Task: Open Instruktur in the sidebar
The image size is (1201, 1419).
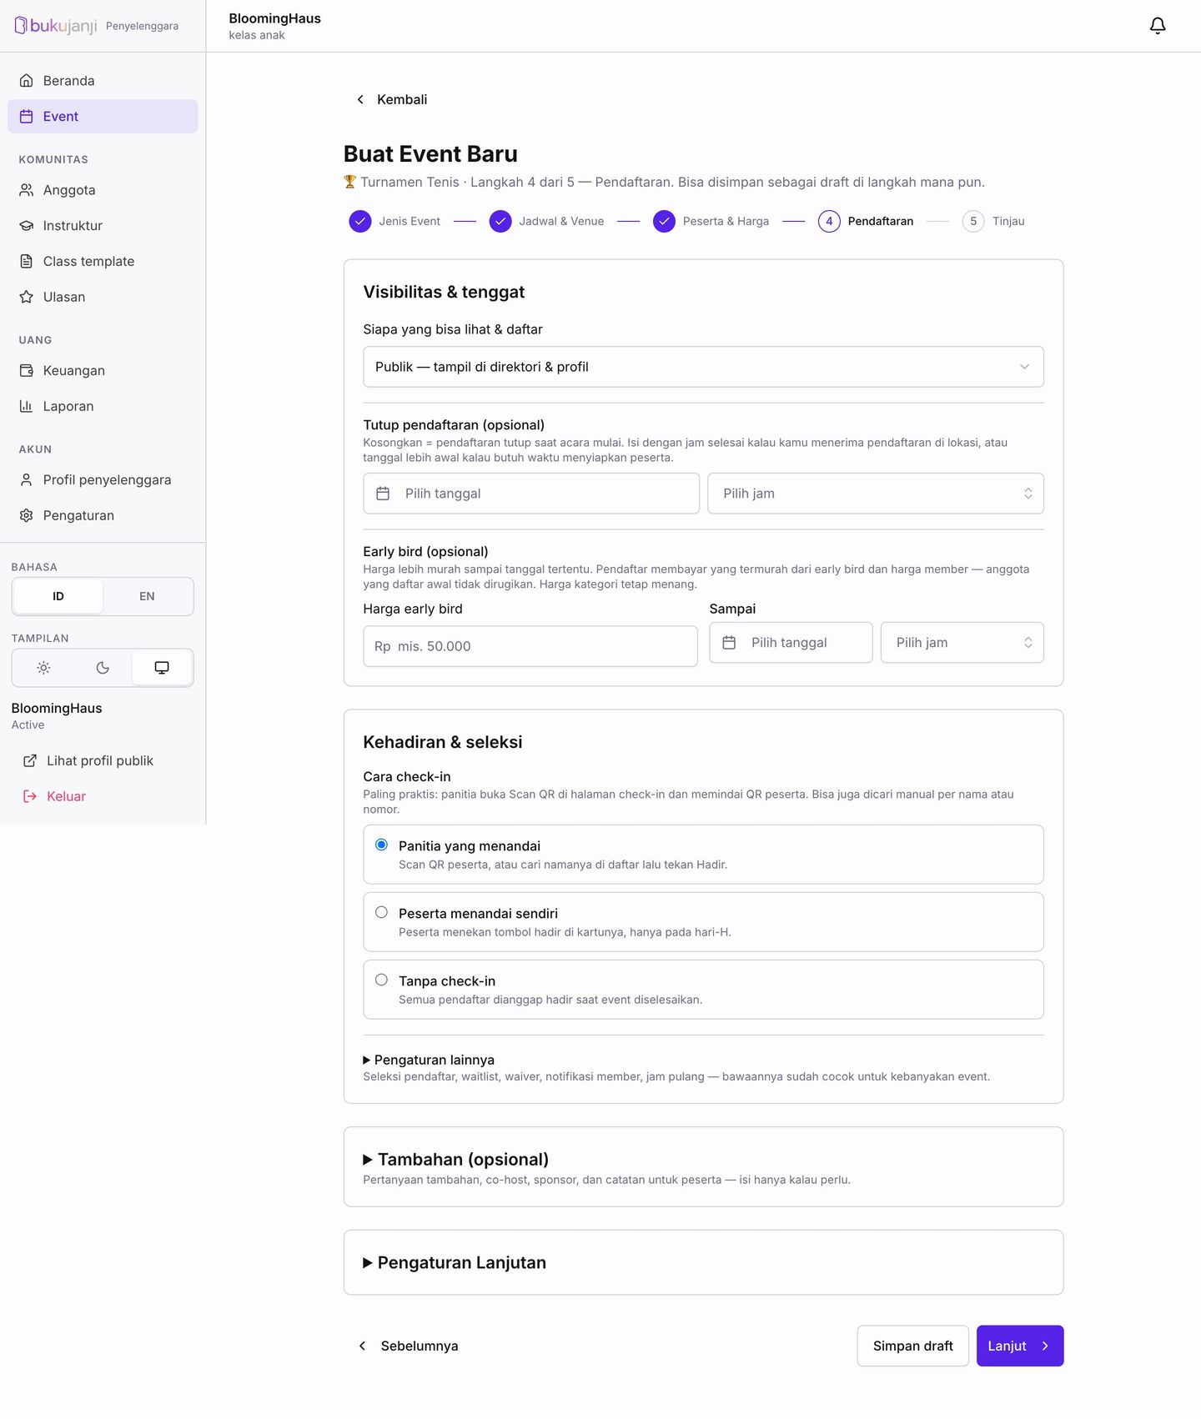Action: coord(103,226)
